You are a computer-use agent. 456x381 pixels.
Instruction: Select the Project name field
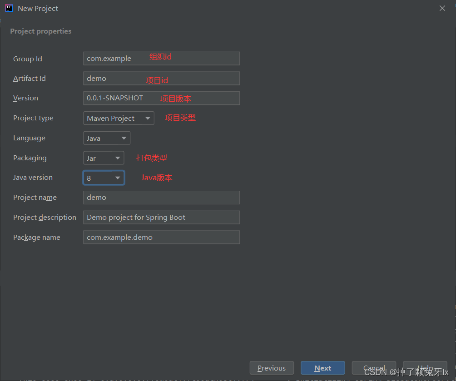[161, 198]
